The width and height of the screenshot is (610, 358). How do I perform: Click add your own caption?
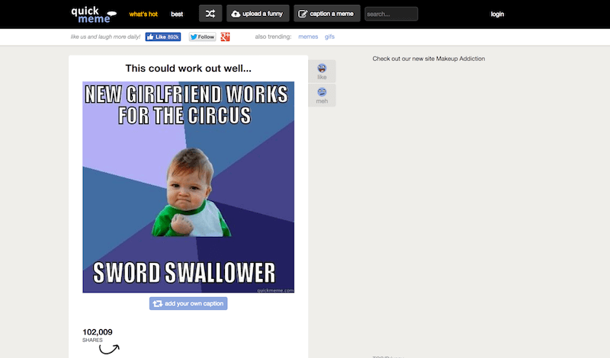tap(188, 304)
